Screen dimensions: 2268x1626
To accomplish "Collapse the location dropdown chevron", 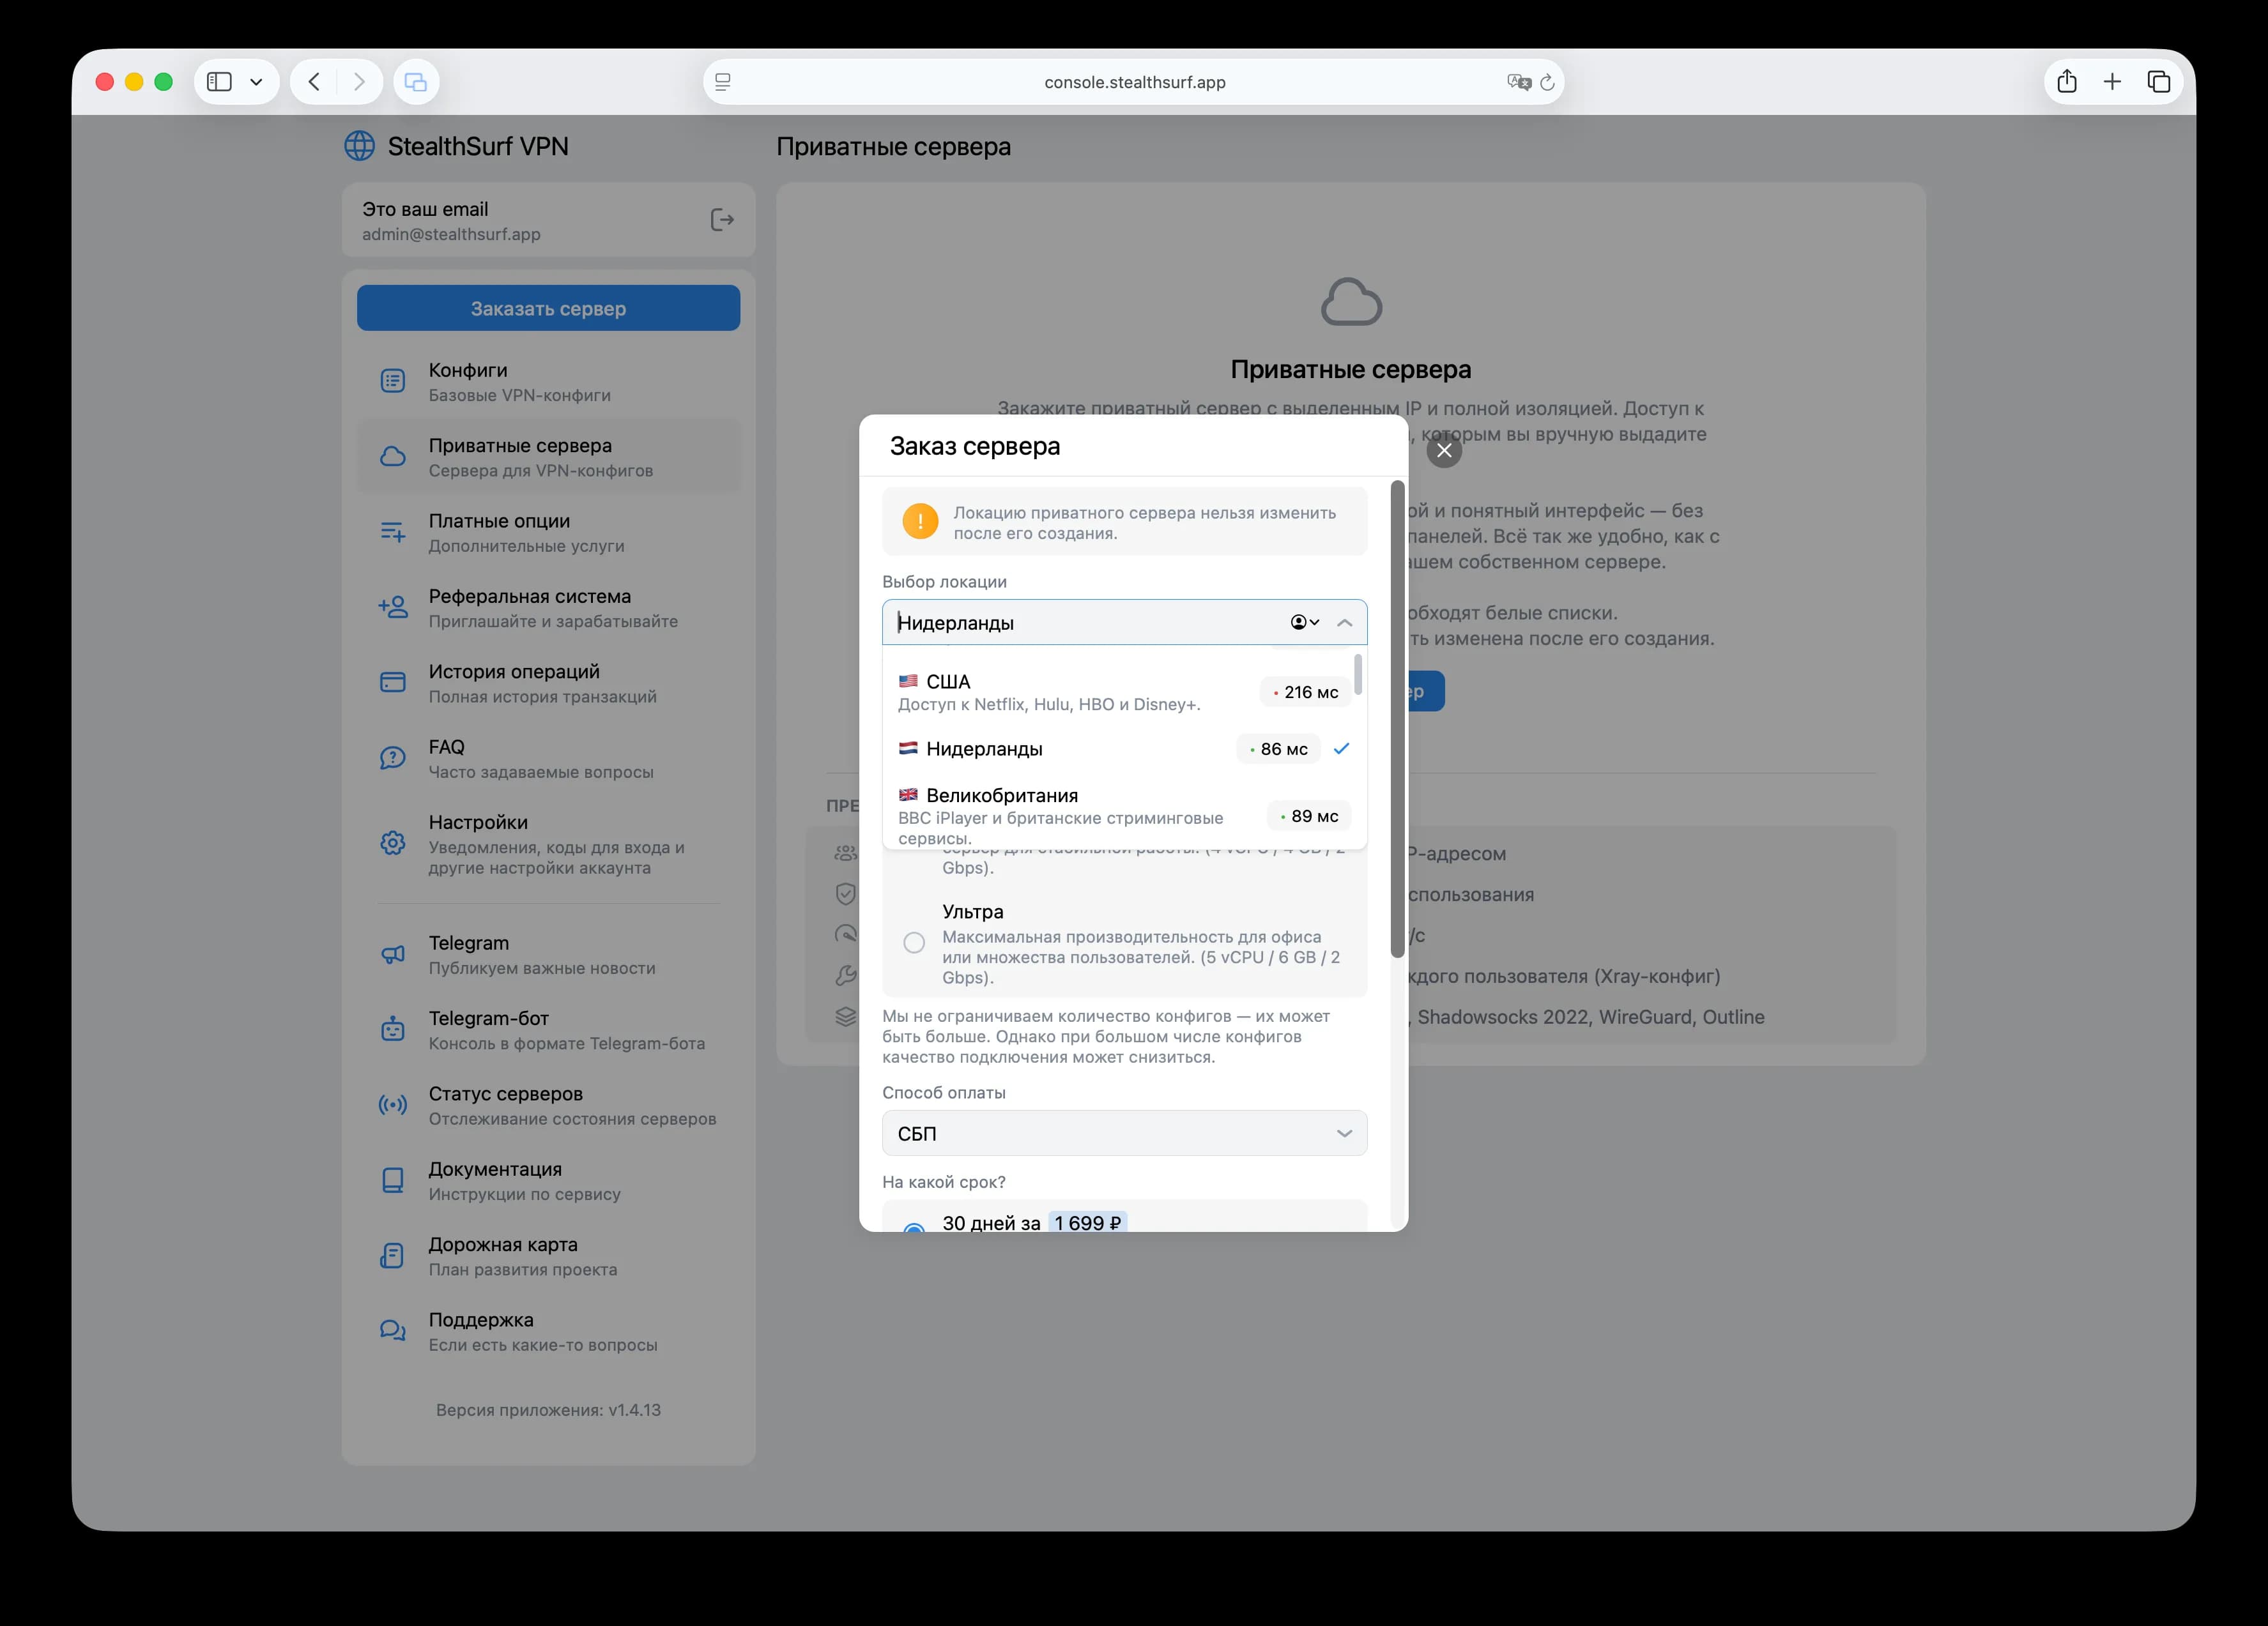I will coord(1344,623).
